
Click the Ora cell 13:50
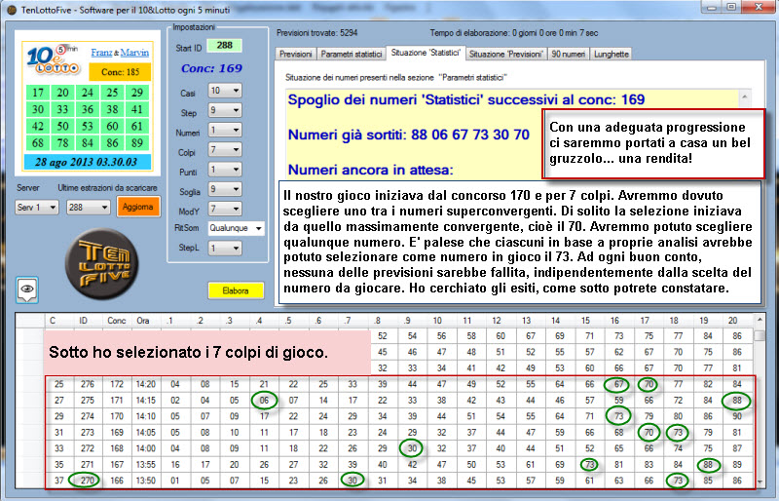(x=145, y=481)
